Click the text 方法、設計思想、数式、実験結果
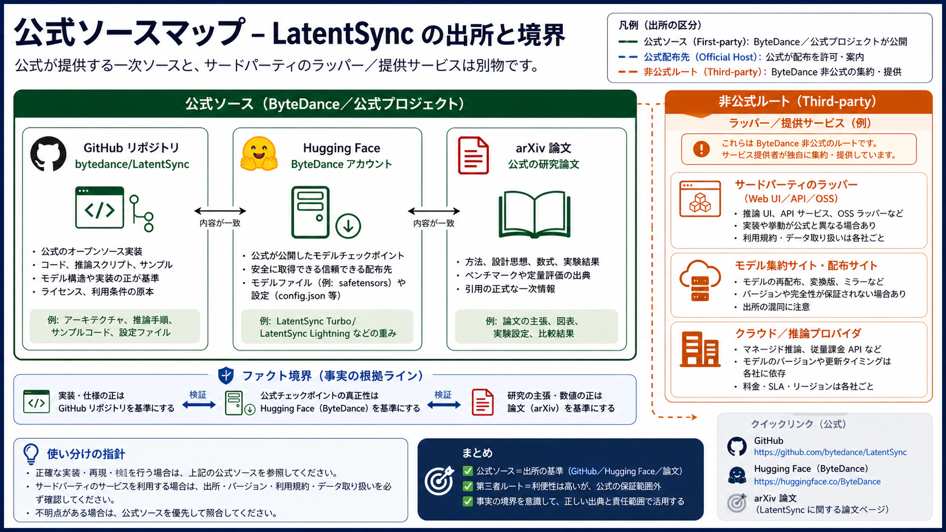 [x=532, y=262]
